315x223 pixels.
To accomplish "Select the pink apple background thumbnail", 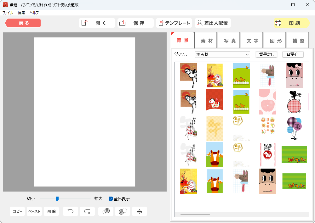I will tap(267, 102).
